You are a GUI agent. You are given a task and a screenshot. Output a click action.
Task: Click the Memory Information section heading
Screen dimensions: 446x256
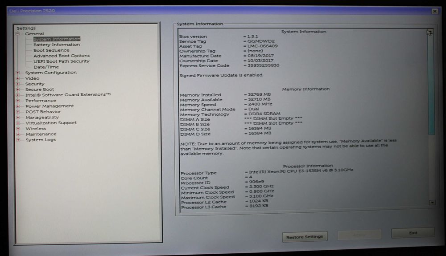pos(306,89)
